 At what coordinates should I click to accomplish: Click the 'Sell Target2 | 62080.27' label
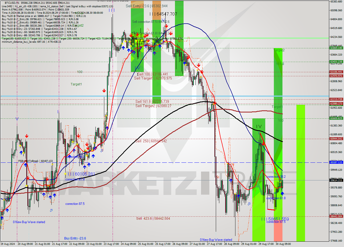(x=153, y=106)
